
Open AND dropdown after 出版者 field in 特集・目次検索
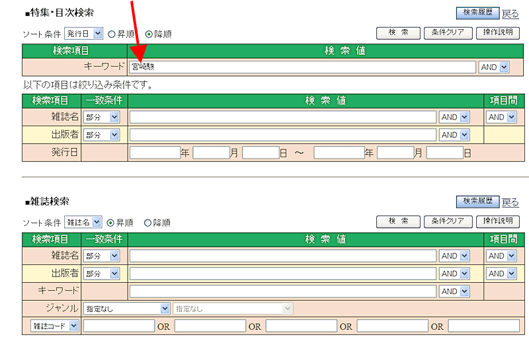click(x=454, y=135)
